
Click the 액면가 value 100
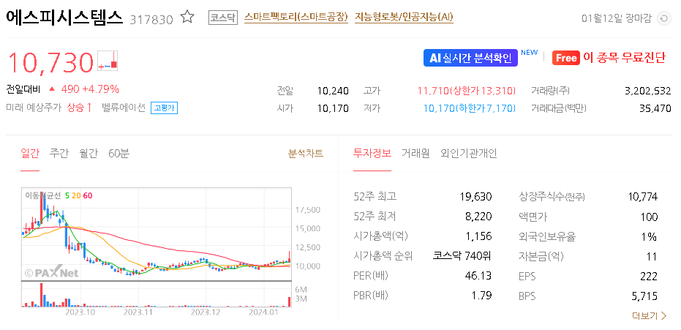pos(649,217)
